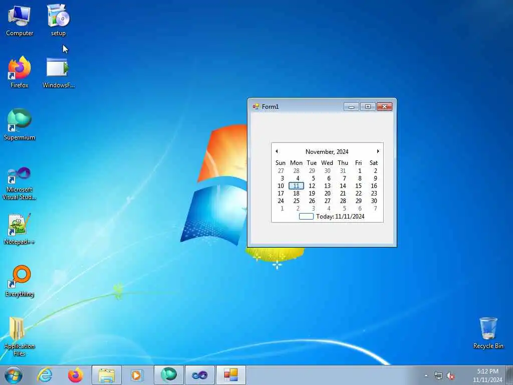Select November 16 in calendar
Image resolution: width=513 pixels, height=385 pixels.
tap(374, 186)
